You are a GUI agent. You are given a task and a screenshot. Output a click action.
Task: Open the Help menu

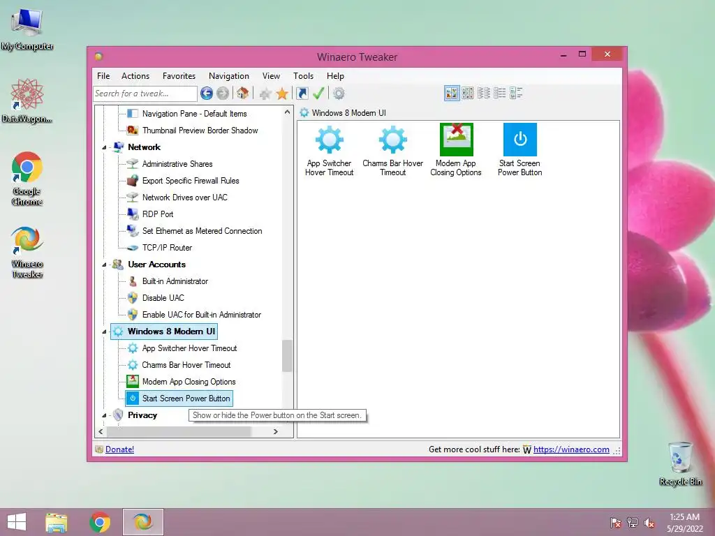click(x=335, y=76)
